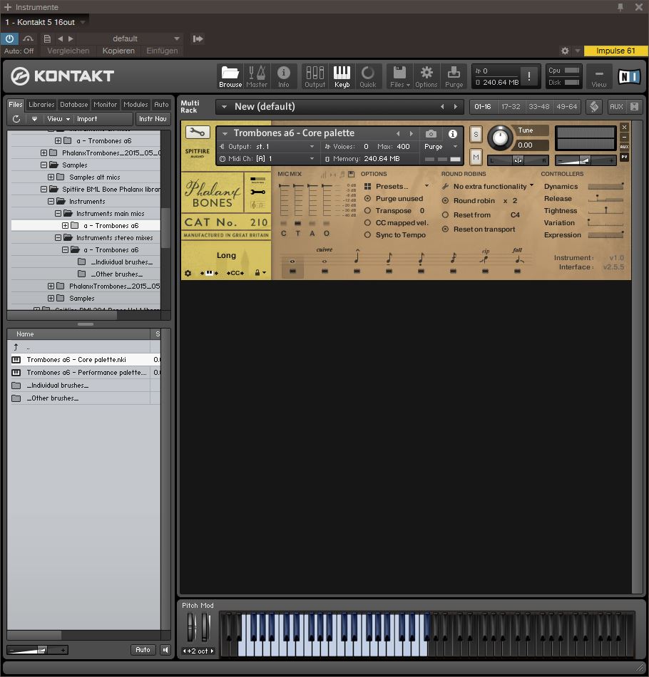
Task: Open the Output mixer section
Action: 315,76
